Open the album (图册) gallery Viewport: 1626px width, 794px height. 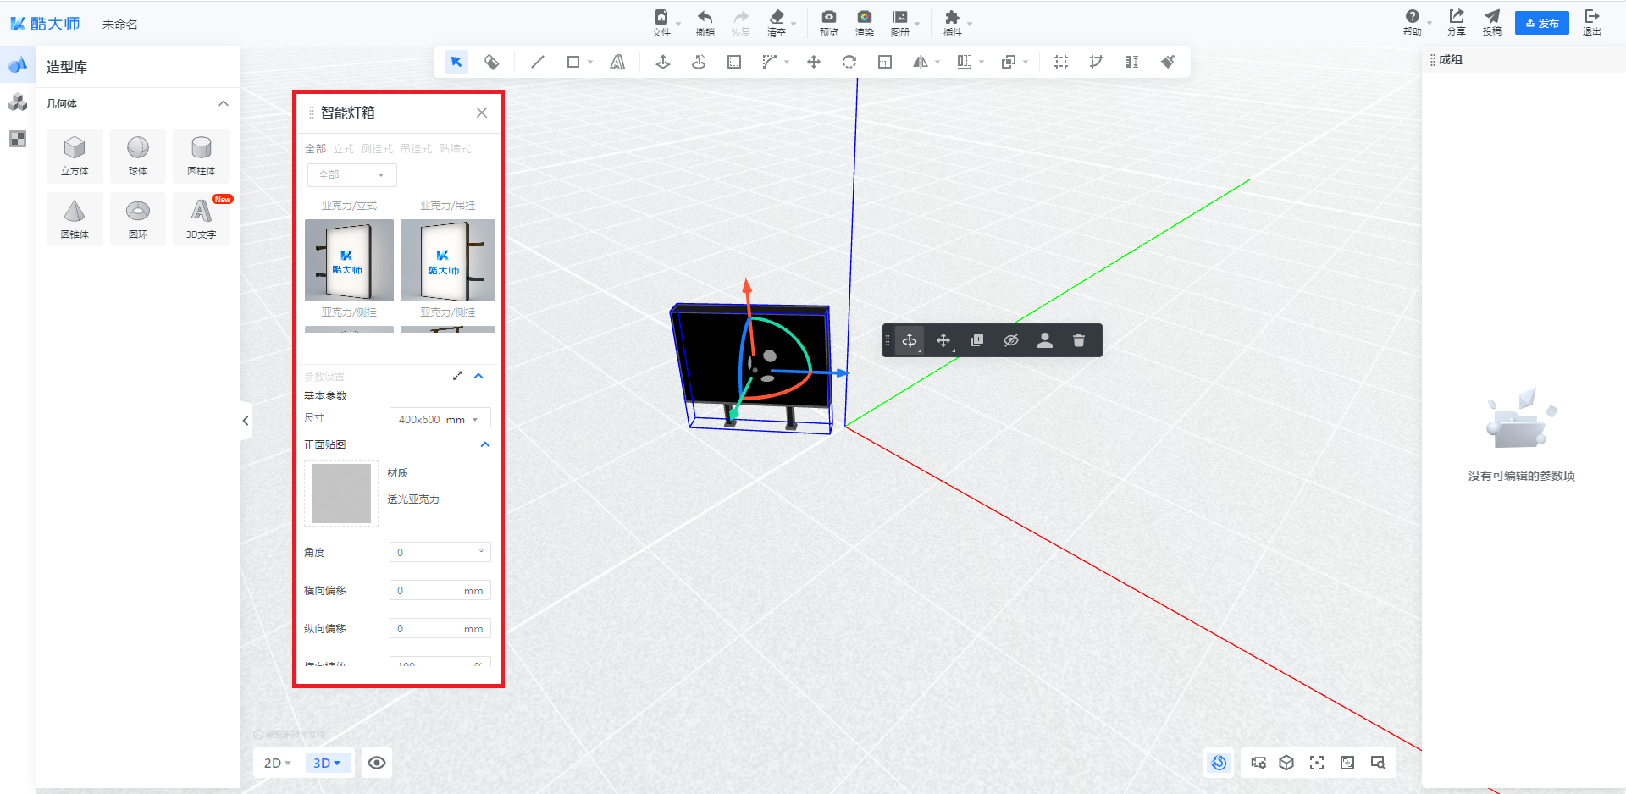900,23
